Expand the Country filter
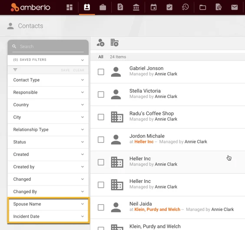The image size is (245, 230). (48, 105)
